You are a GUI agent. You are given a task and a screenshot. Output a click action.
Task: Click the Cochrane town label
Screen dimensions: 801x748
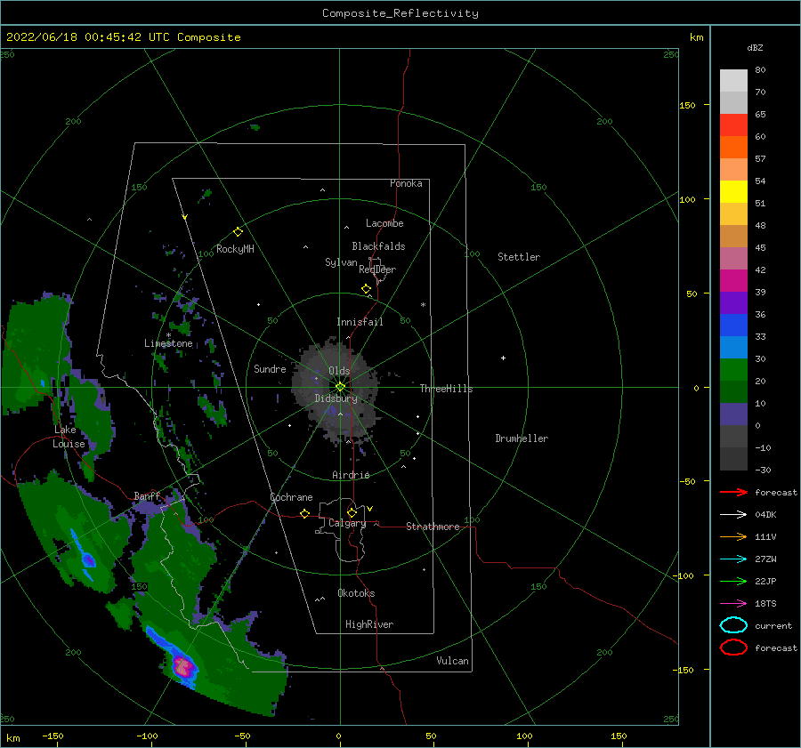[291, 497]
